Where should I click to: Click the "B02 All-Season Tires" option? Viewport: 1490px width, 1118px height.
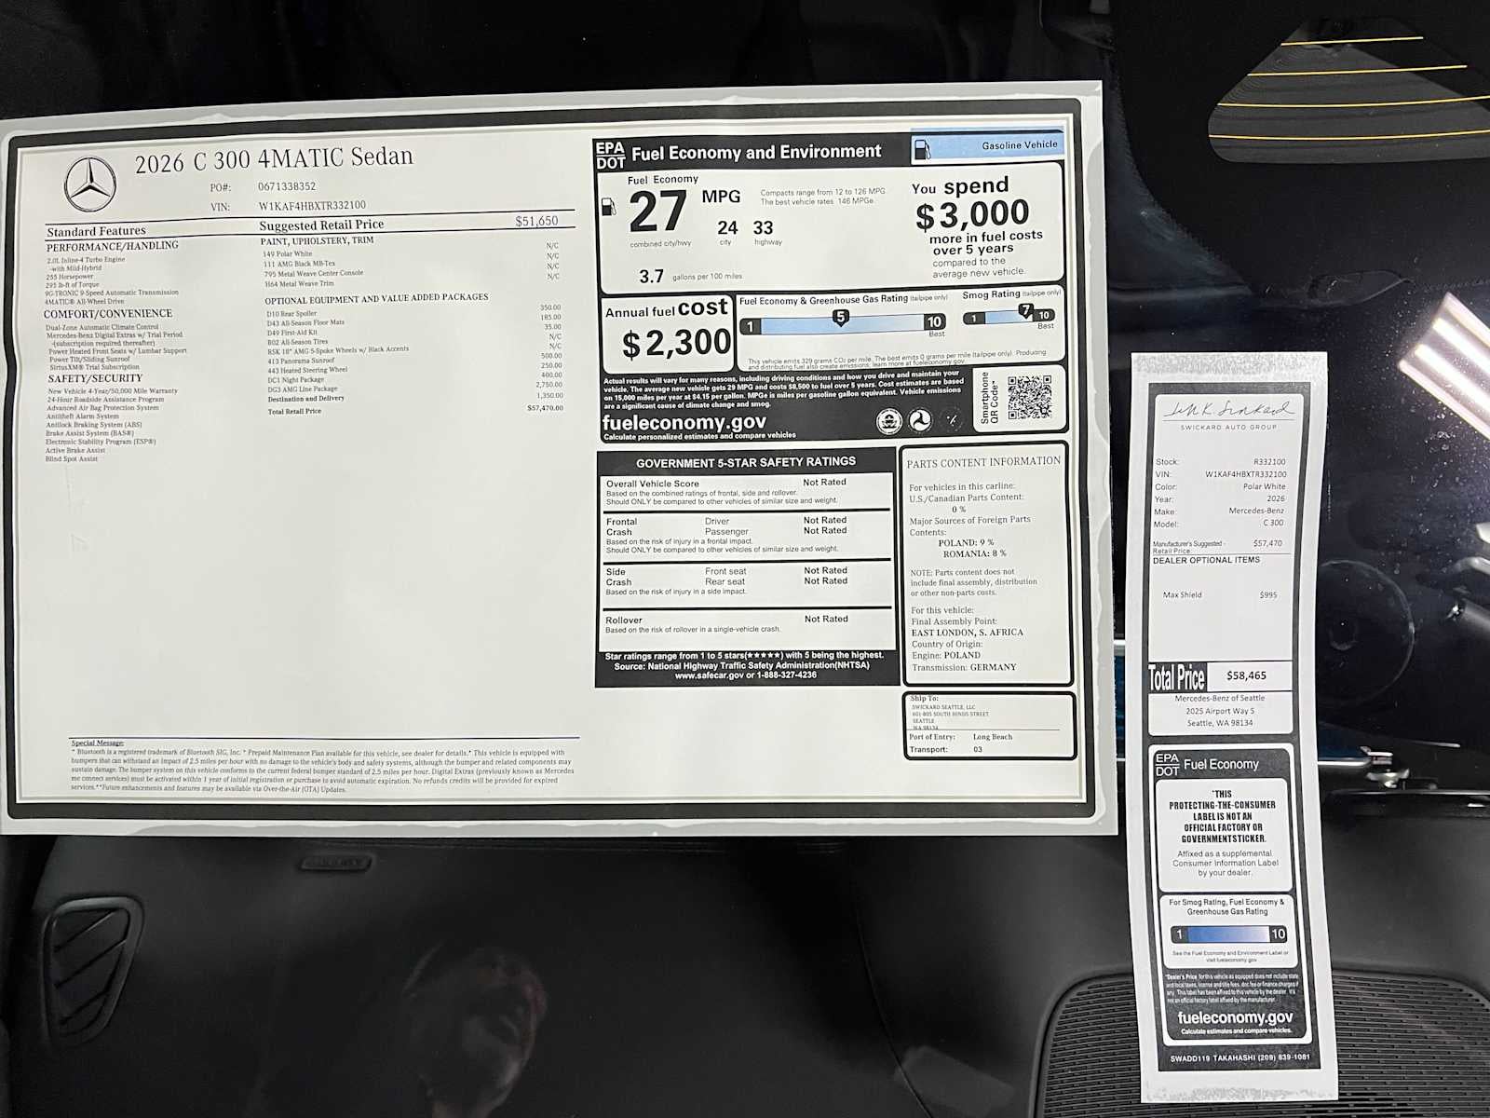297,342
